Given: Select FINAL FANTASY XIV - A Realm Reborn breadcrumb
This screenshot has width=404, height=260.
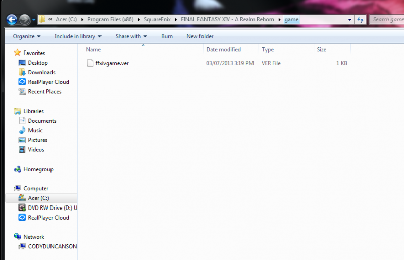Looking at the screenshot, I should click(x=227, y=19).
